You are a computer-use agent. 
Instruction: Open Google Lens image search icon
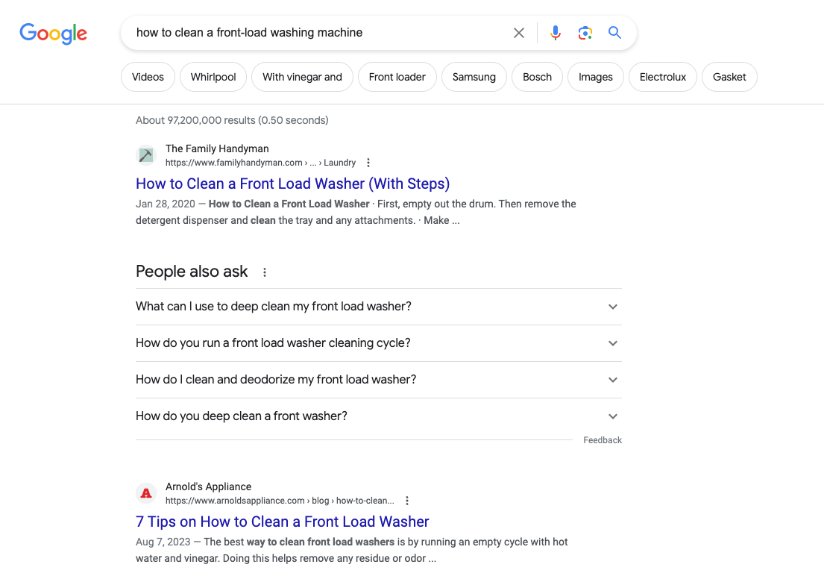tap(585, 33)
